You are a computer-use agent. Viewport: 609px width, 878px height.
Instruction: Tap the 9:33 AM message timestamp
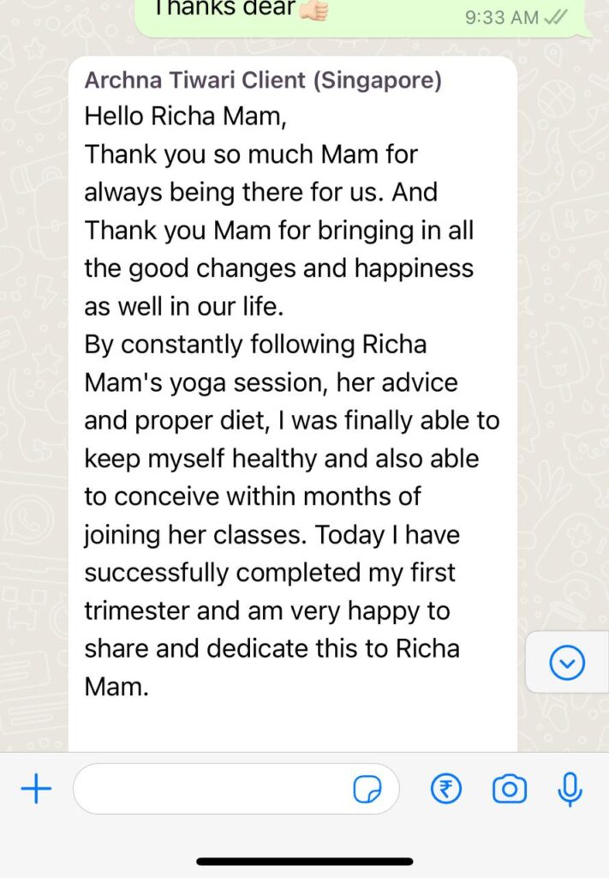[x=502, y=17]
